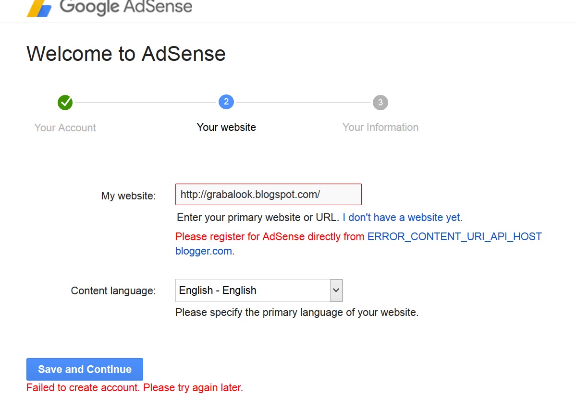Click the "Failed to create account" error message
The height and width of the screenshot is (406, 576).
pyautogui.click(x=135, y=387)
